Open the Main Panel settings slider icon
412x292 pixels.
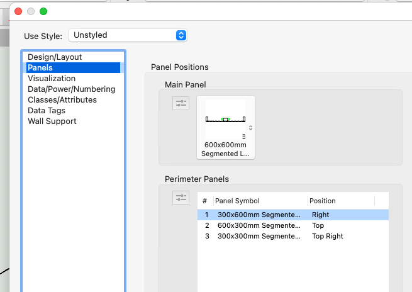pyautogui.click(x=181, y=103)
